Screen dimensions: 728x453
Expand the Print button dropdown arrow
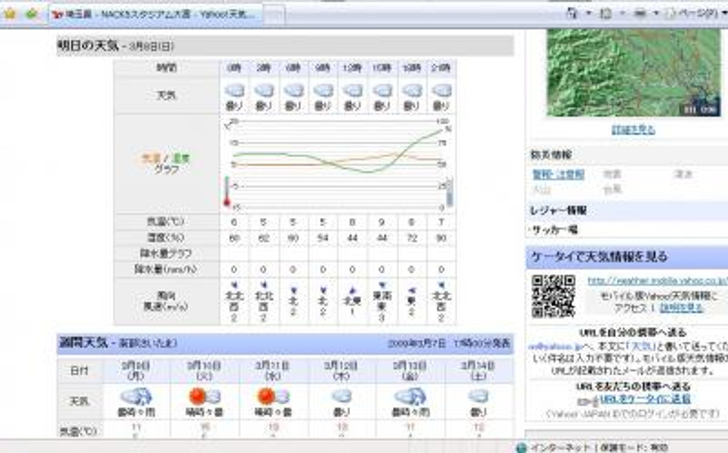[655, 13]
